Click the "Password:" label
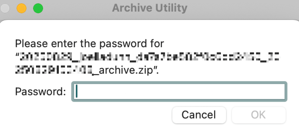Viewport: 299px width, 135px height. pos(40,92)
